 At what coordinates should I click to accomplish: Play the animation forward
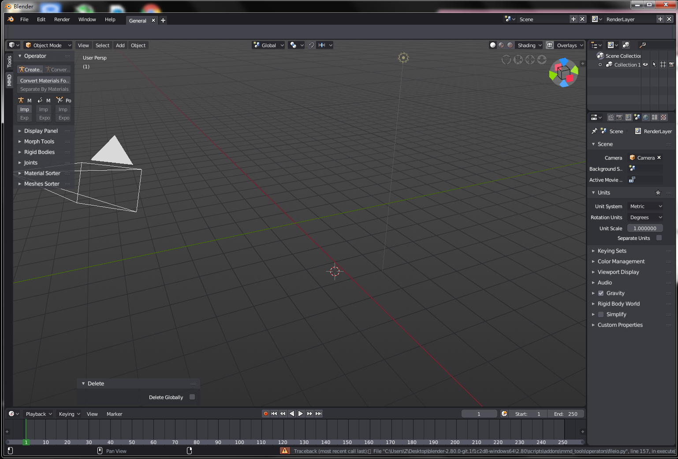(301, 414)
